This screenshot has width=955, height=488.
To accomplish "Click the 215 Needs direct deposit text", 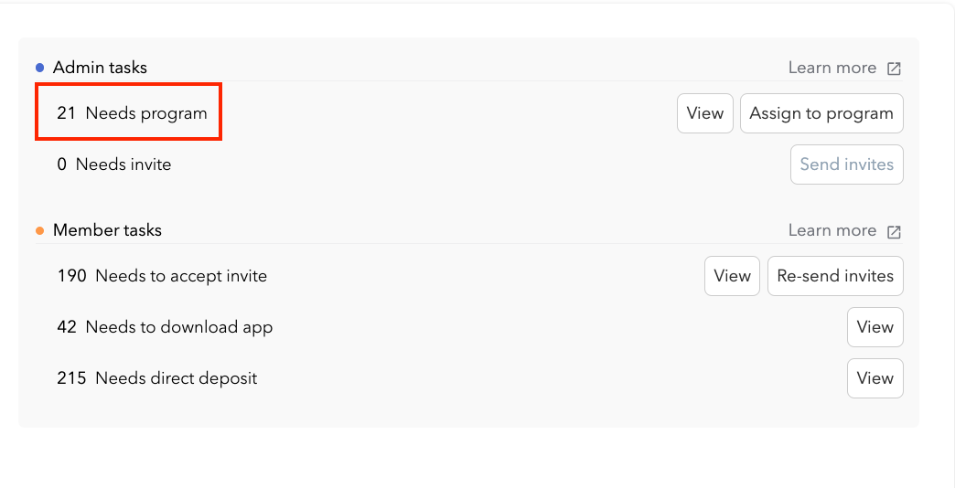I will (156, 378).
